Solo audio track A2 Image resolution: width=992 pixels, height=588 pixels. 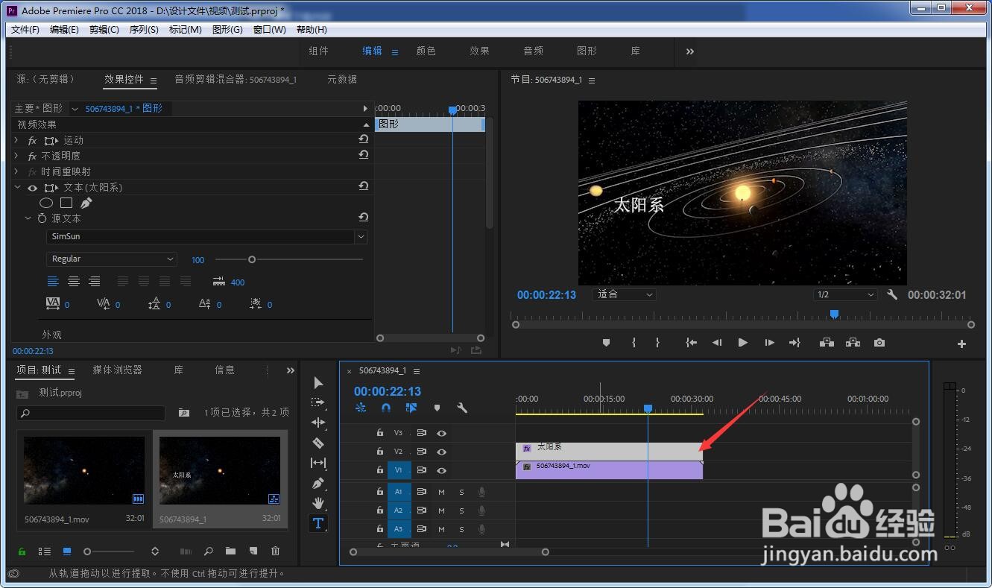[461, 510]
